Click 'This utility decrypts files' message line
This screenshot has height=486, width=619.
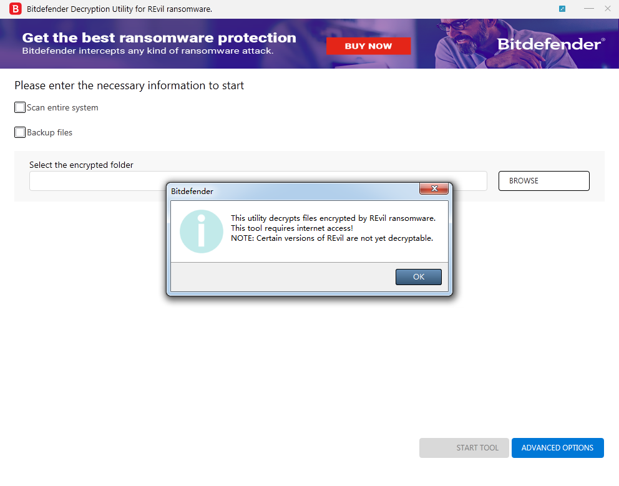coord(333,218)
